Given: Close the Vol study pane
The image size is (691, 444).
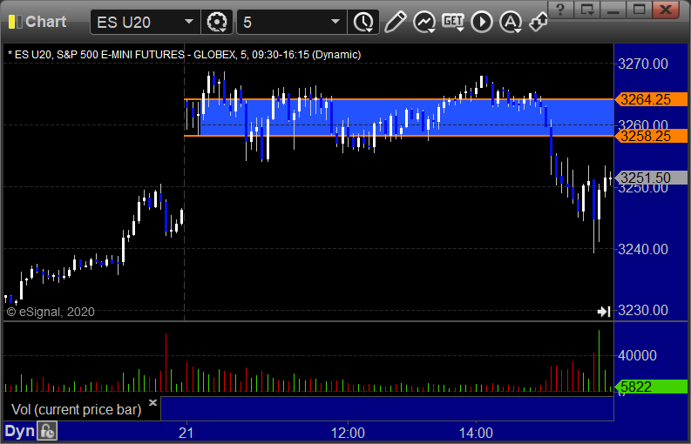Looking at the screenshot, I should (x=152, y=402).
